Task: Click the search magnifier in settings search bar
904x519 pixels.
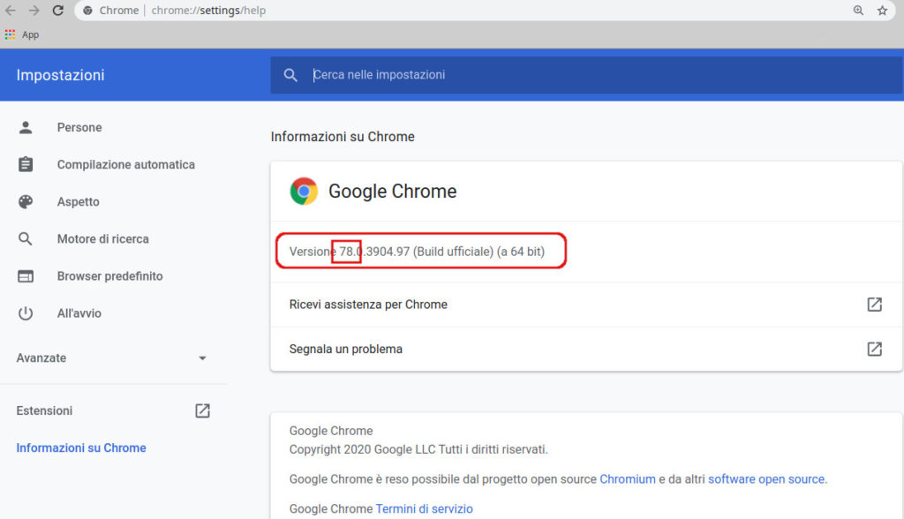Action: click(290, 75)
